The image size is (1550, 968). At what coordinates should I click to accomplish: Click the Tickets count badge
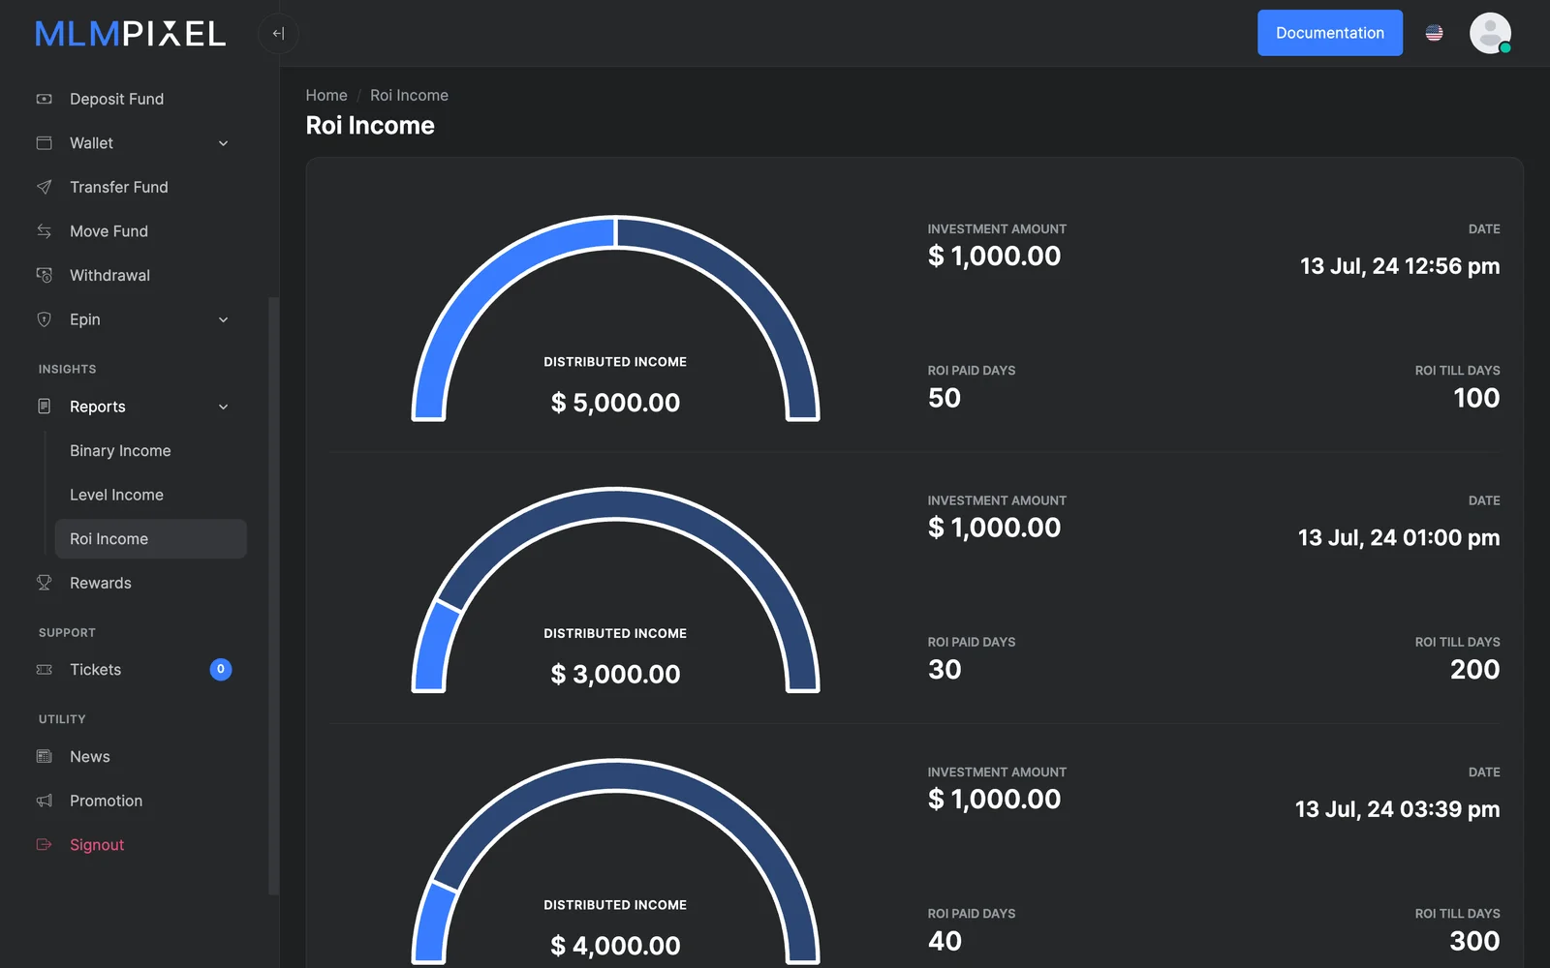click(x=221, y=669)
